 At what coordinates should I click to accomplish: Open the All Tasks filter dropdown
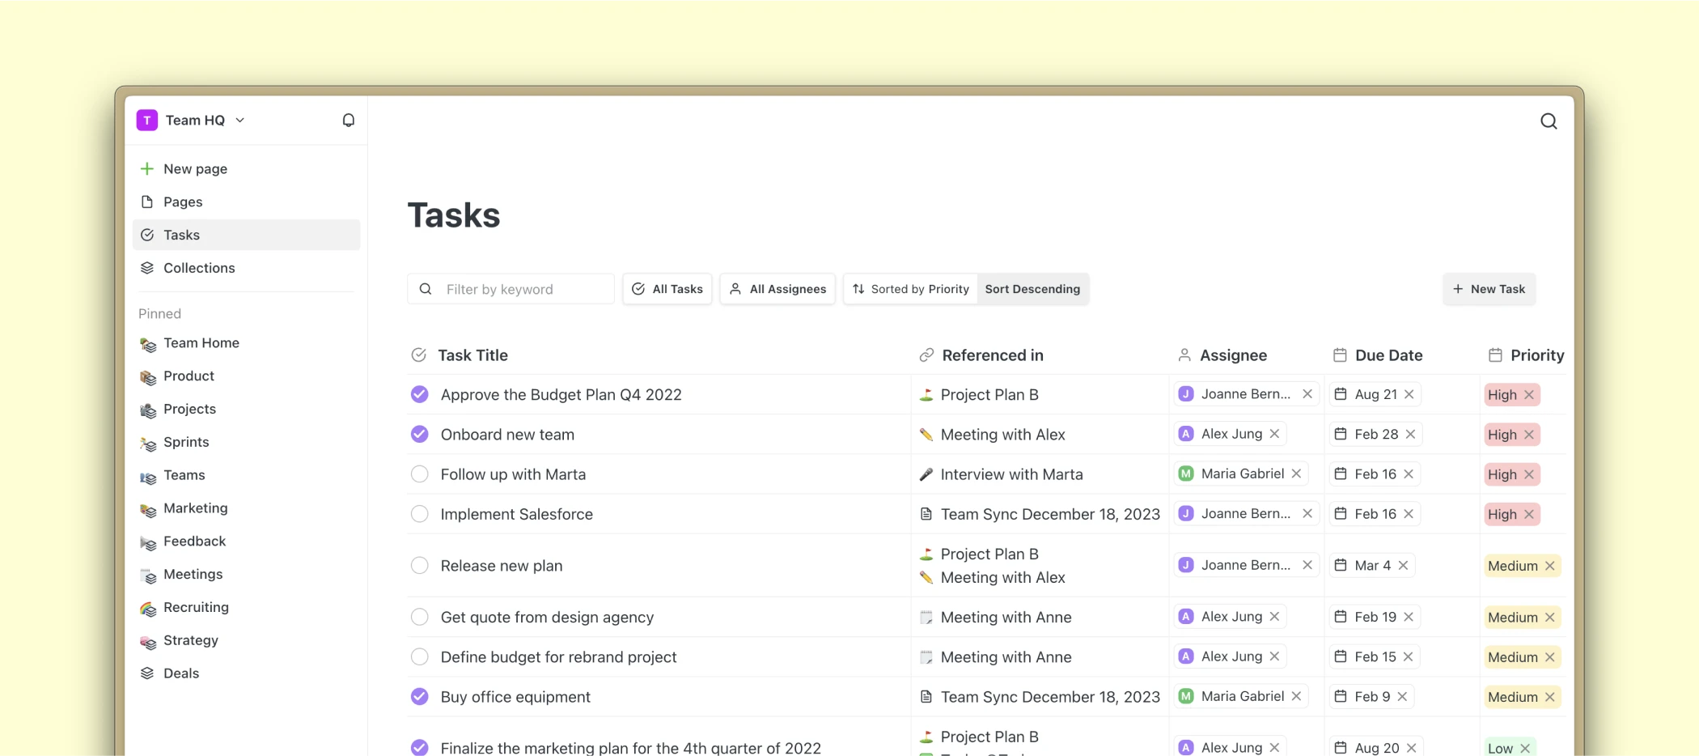pos(667,289)
